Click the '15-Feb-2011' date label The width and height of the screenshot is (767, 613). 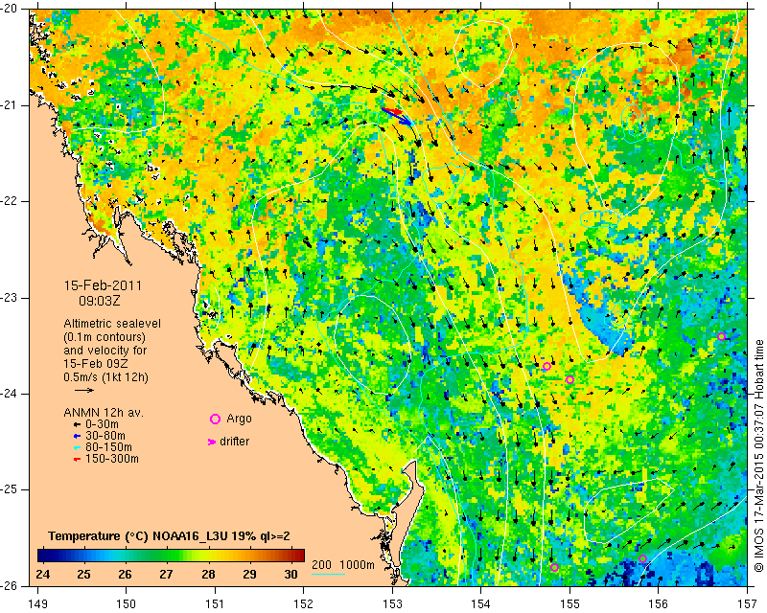point(103,285)
